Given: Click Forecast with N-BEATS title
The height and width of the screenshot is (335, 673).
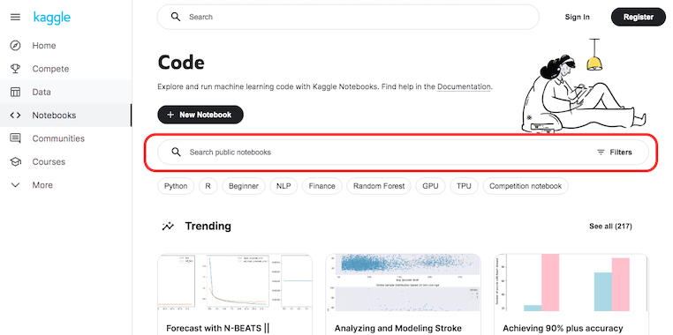Looking at the screenshot, I should coord(217,329).
